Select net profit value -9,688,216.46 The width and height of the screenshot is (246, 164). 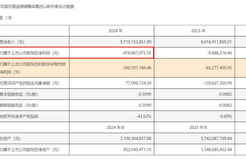[x=219, y=53]
